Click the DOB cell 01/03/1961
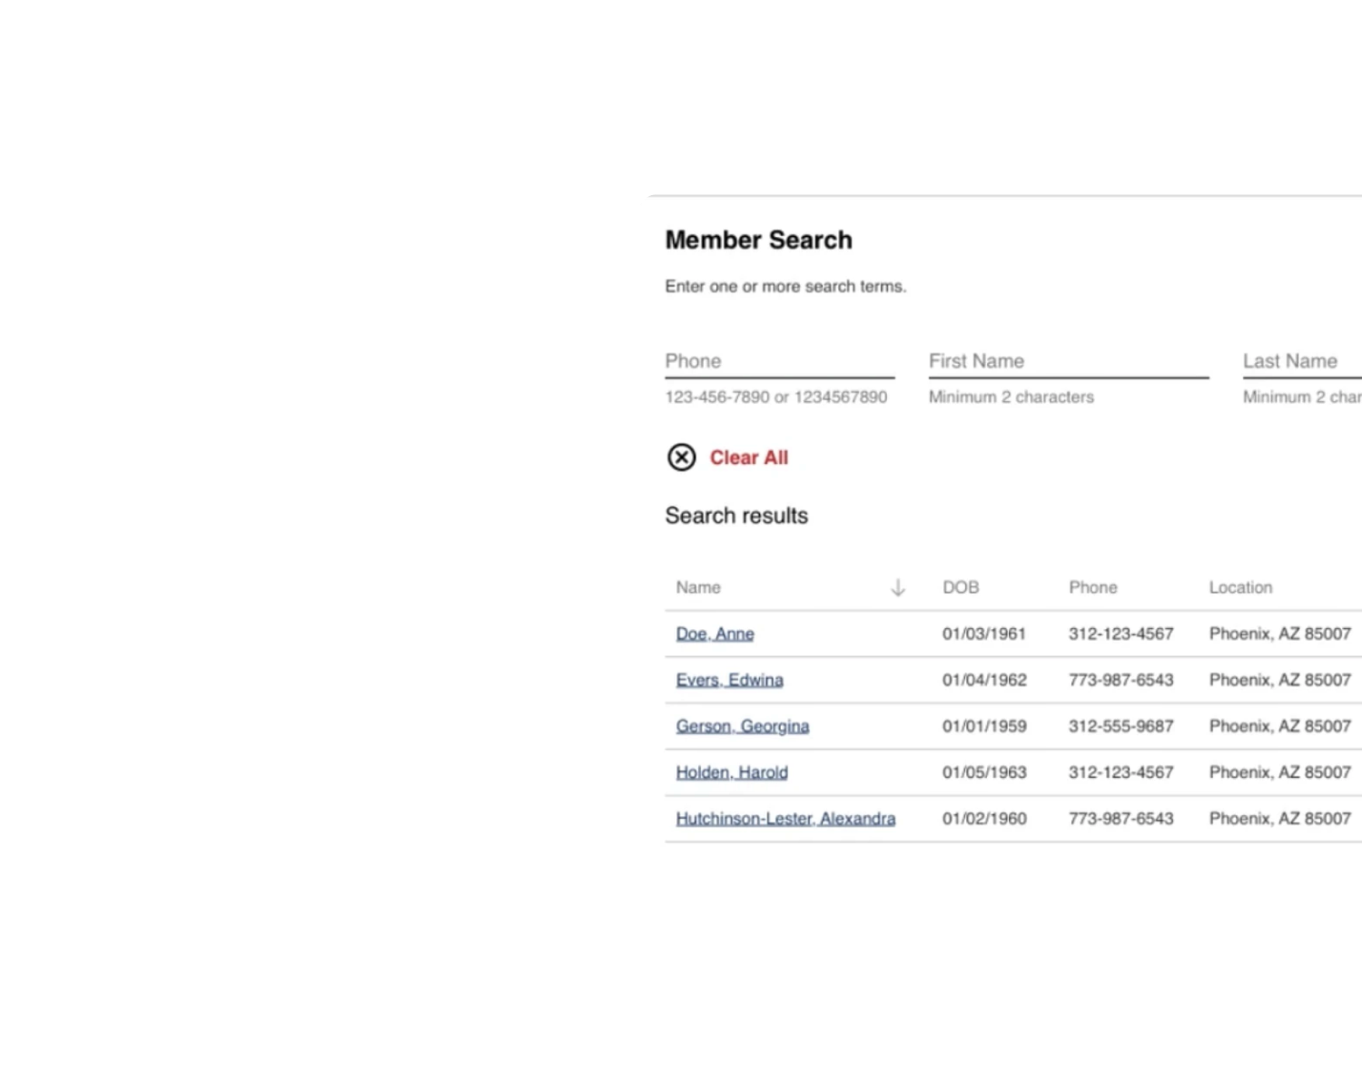The image size is (1362, 1071). click(983, 634)
